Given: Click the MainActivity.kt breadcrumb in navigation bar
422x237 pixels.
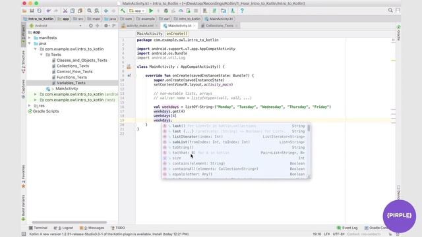Looking at the screenshot, I should coord(218,19).
